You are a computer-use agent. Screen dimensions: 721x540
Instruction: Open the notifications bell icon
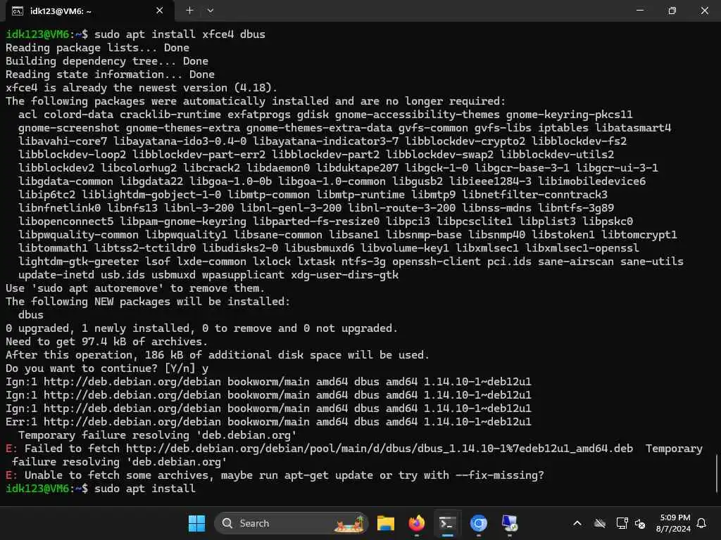pos(701,523)
